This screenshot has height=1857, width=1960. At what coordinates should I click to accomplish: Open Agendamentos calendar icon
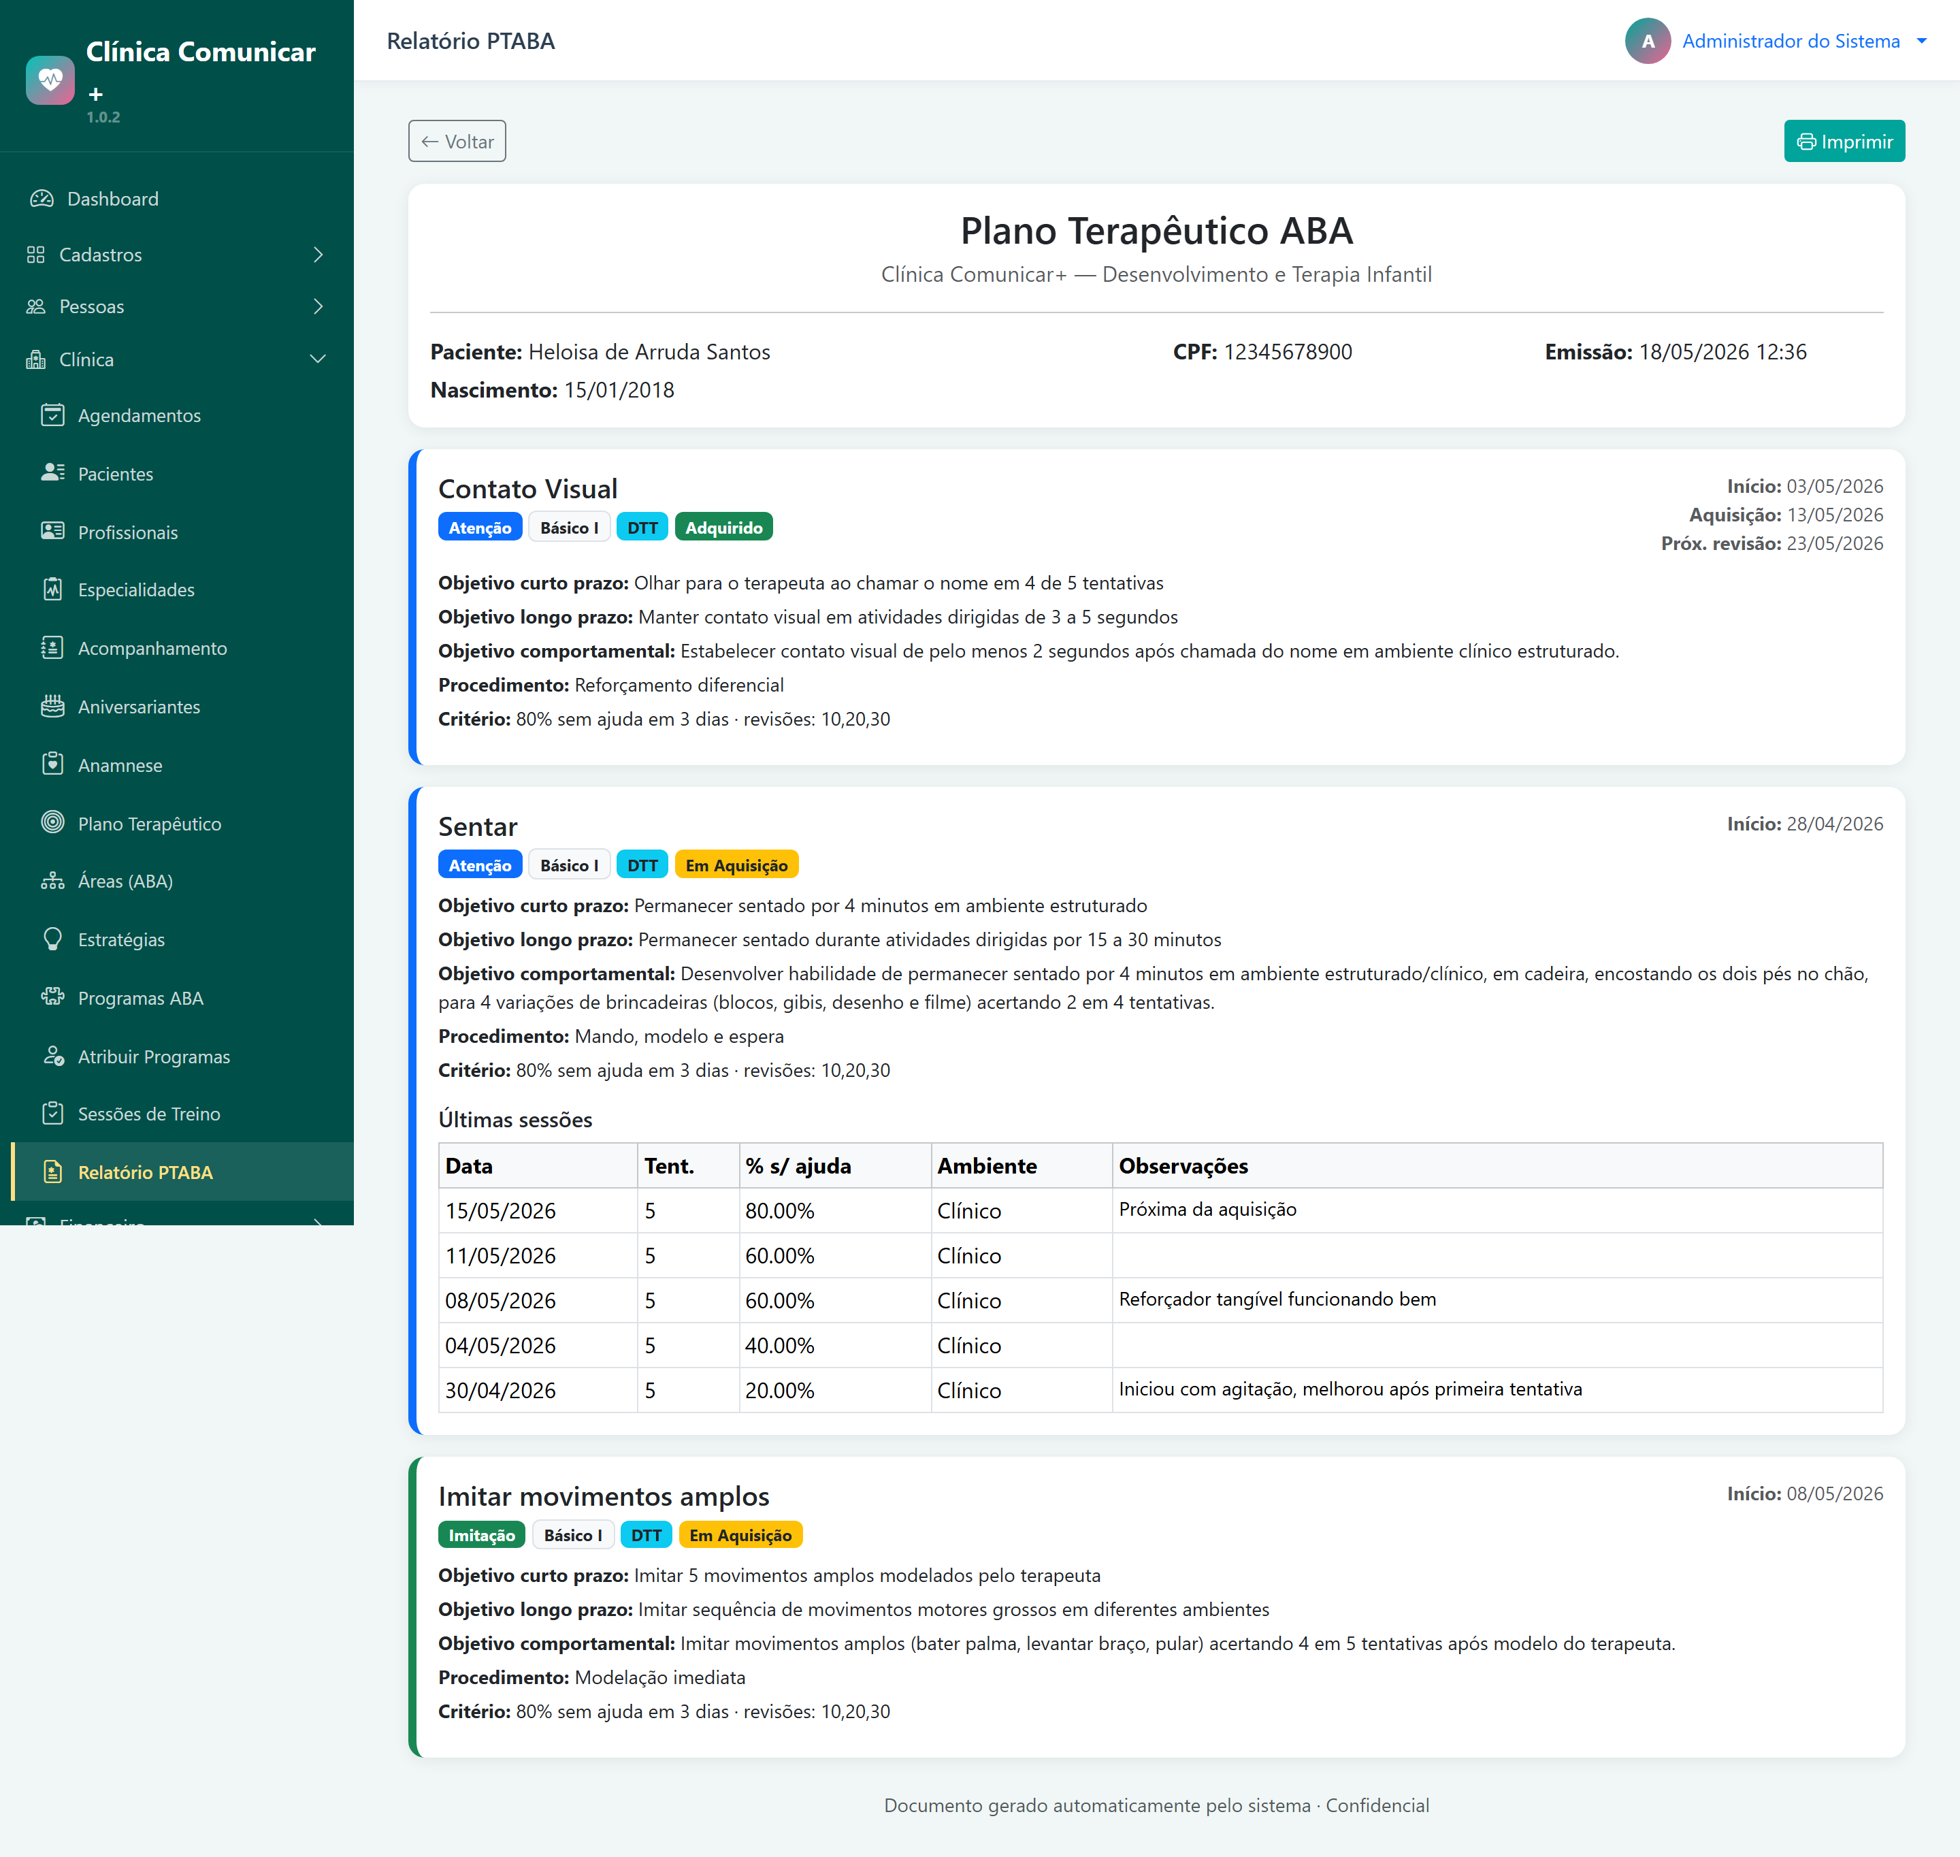[x=52, y=416]
